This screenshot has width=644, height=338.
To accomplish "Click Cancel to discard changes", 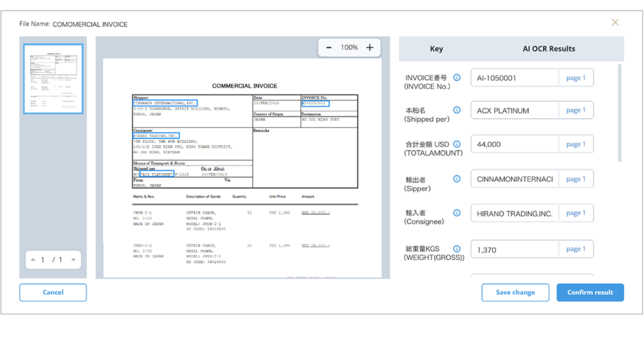I will [x=53, y=292].
